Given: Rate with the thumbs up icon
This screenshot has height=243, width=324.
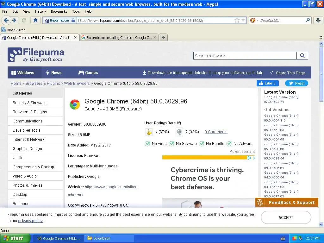Looking at the screenshot, I should coord(149,132).
